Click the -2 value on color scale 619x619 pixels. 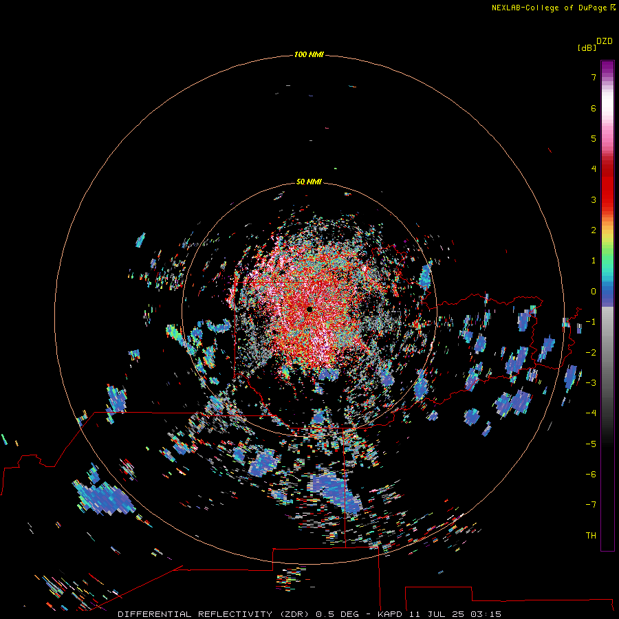[591, 353]
